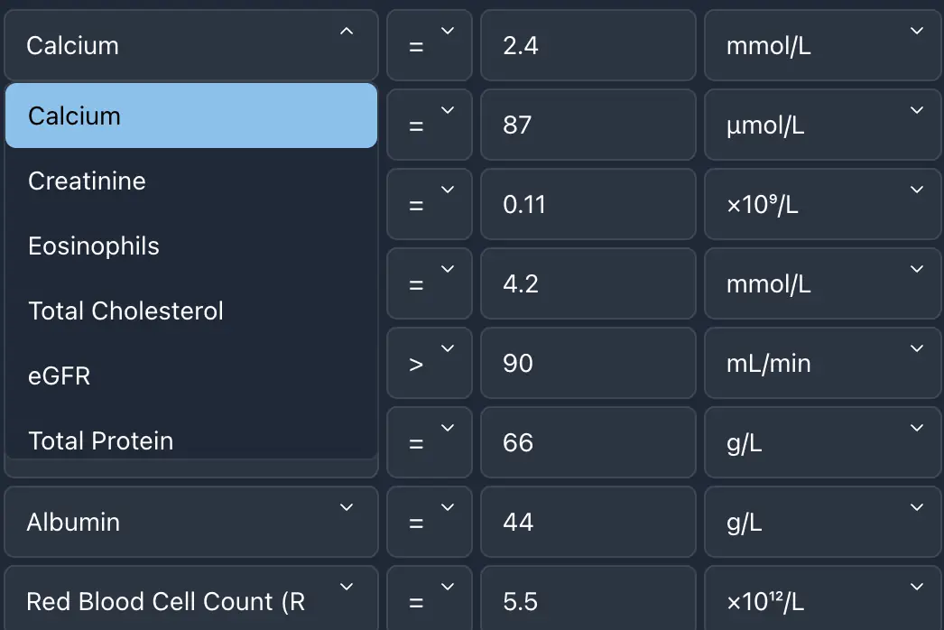Click the highlighted Calcium option
944x630 pixels.
click(x=72, y=116)
